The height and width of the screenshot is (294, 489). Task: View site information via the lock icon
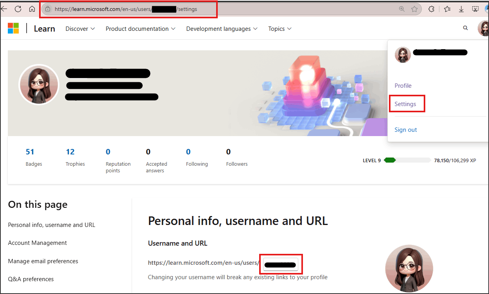click(48, 9)
